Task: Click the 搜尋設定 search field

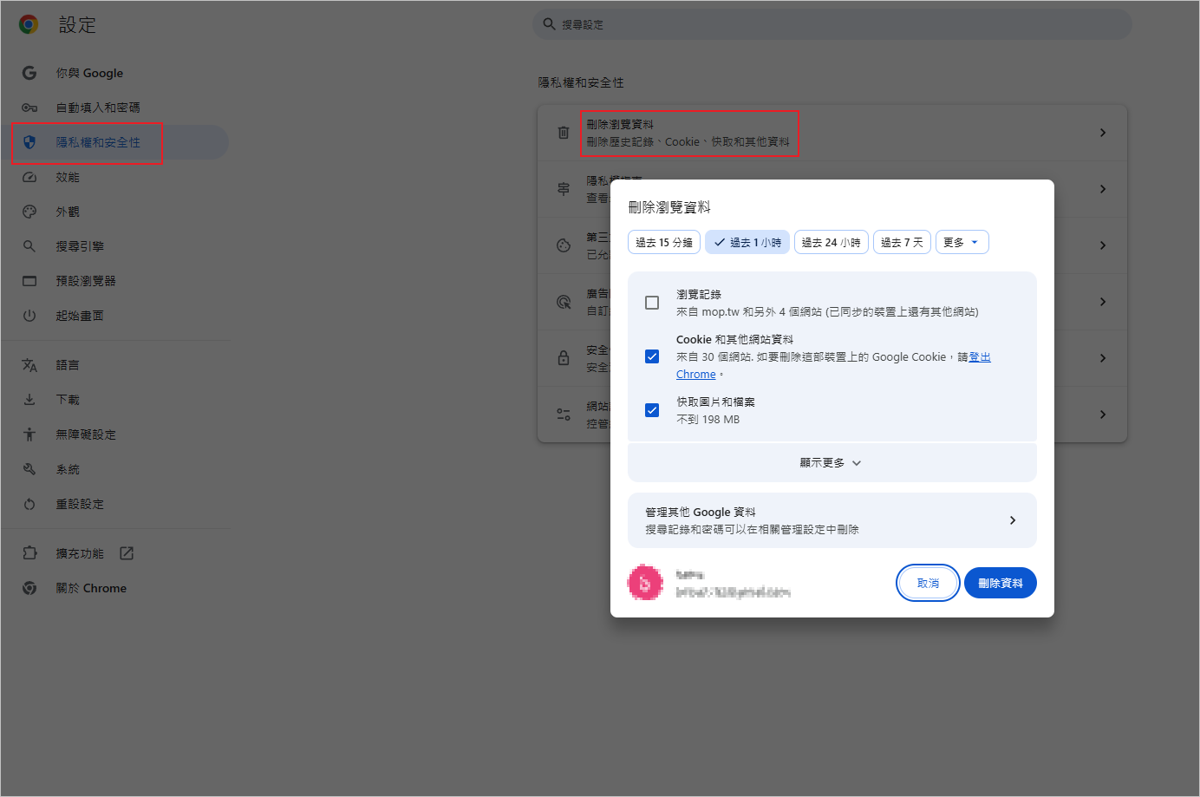Action: click(832, 24)
